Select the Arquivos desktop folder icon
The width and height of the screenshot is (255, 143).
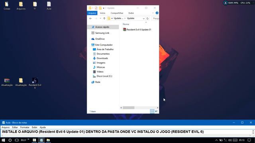pyautogui.click(x=21, y=6)
